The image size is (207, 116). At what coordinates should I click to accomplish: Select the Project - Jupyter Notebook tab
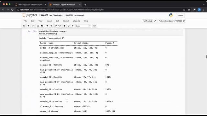pos(64,5)
